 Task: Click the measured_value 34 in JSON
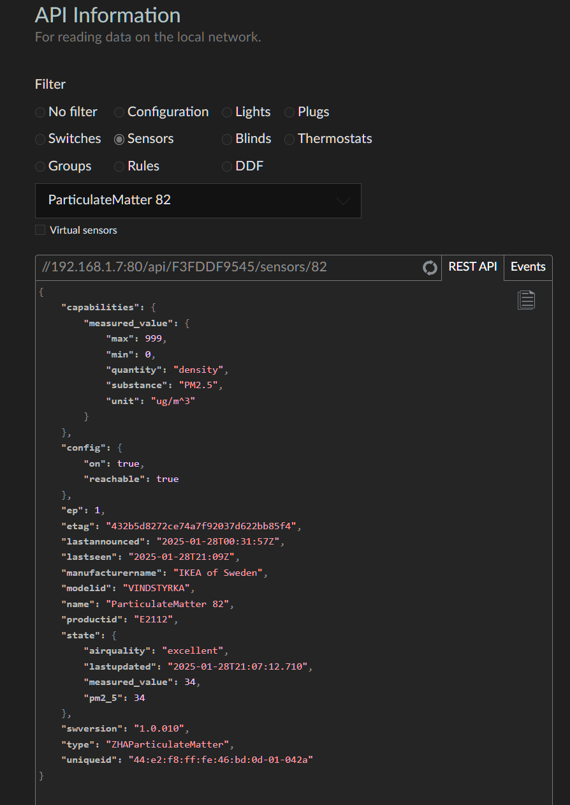click(x=189, y=682)
